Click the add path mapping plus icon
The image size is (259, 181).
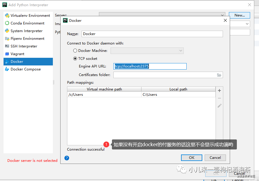click(219, 90)
